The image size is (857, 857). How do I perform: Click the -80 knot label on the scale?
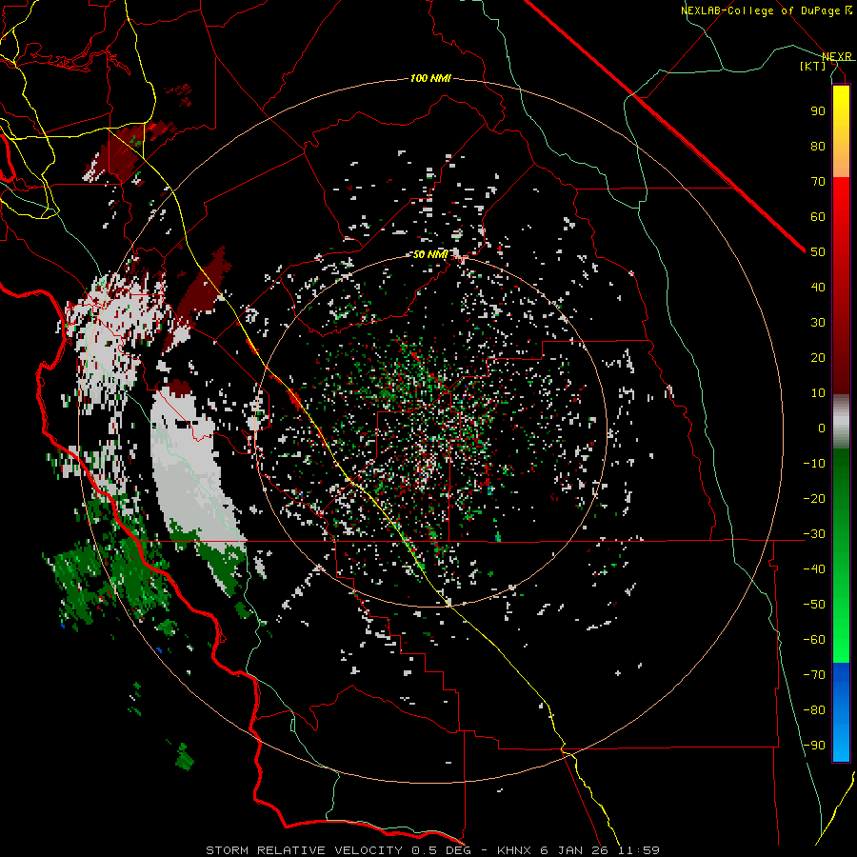point(814,710)
